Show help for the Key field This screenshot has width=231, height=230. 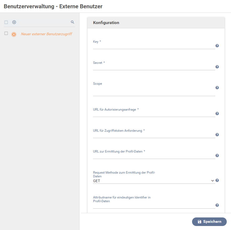(217, 46)
